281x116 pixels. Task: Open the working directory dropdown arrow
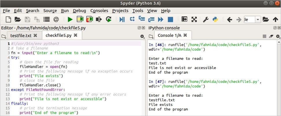pyautogui.click(x=258, y=19)
